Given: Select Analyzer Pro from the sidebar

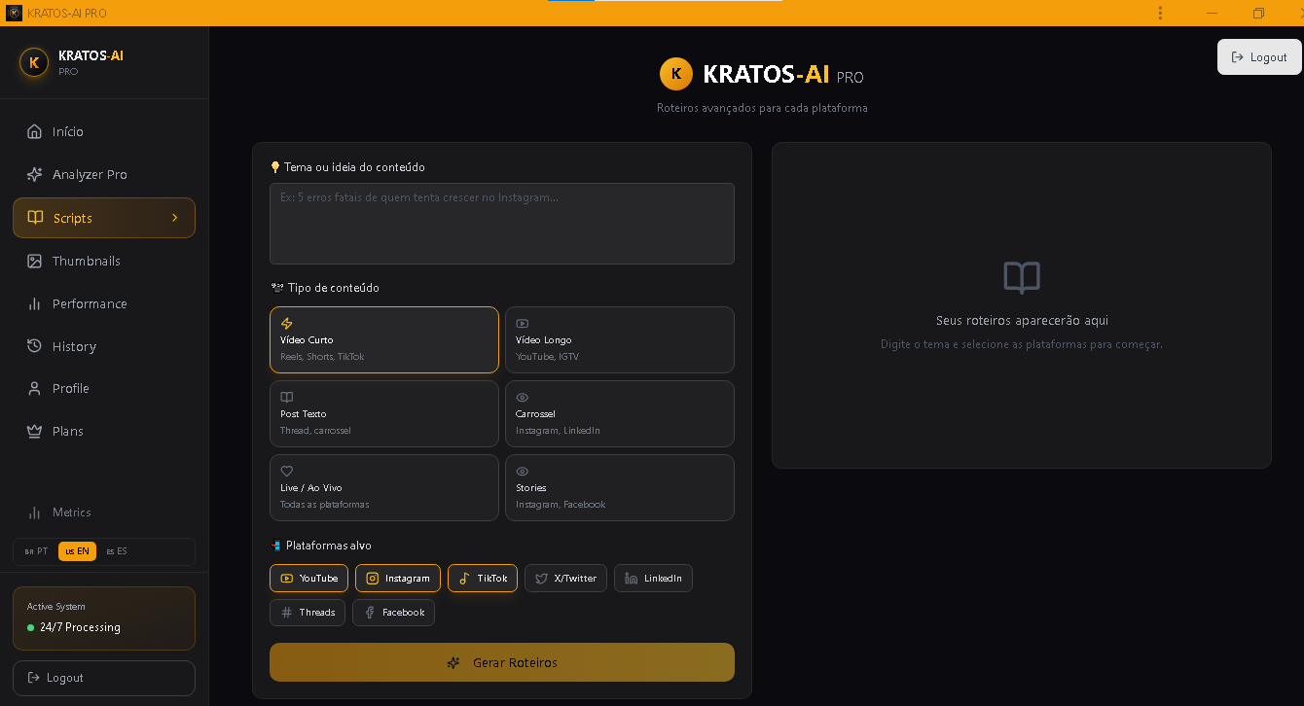Looking at the screenshot, I should click(x=34, y=174).
